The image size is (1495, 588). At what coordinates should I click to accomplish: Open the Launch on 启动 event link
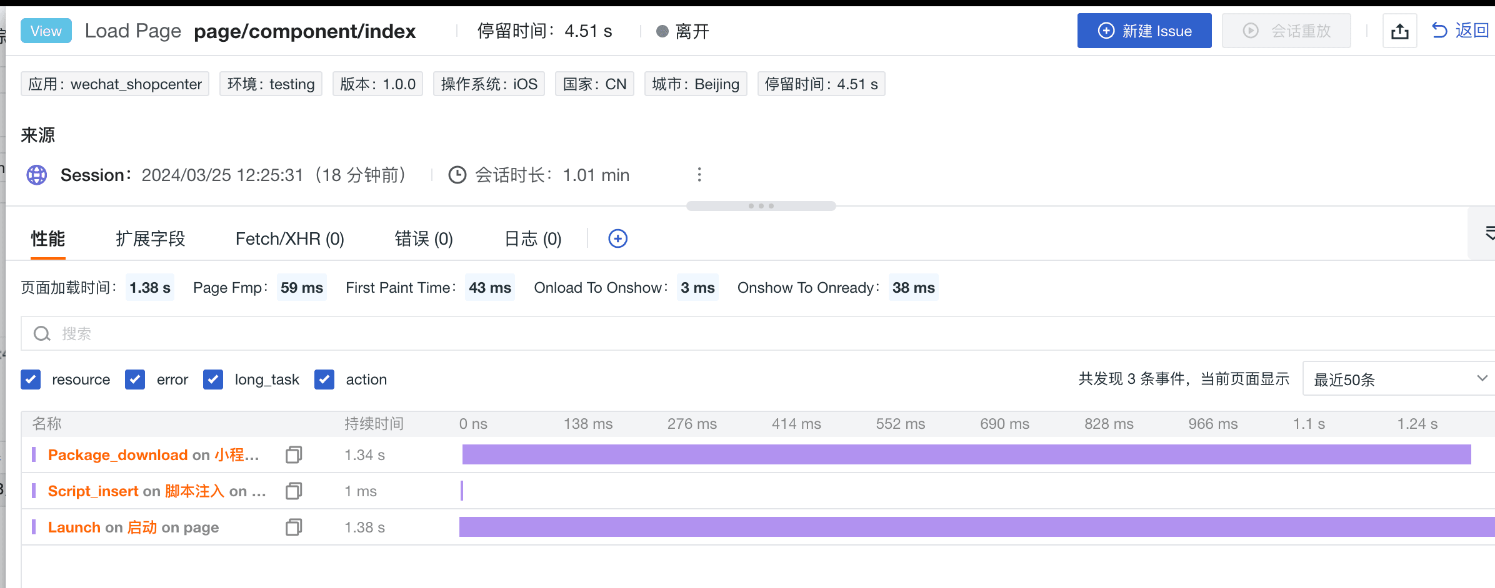[133, 527]
